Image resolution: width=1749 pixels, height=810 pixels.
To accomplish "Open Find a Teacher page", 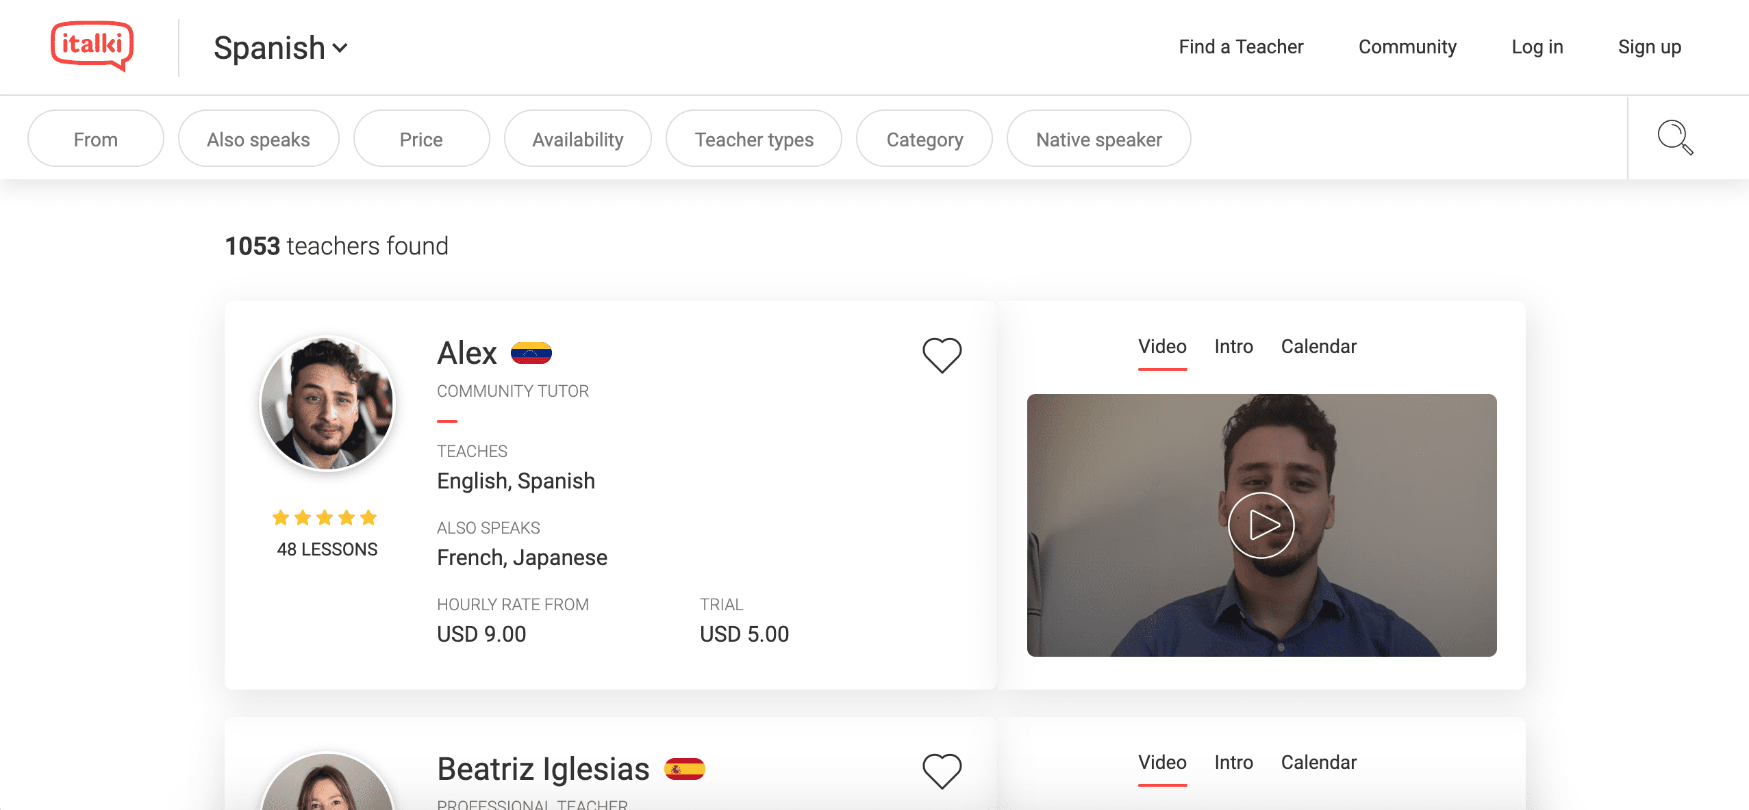I will click(1241, 47).
